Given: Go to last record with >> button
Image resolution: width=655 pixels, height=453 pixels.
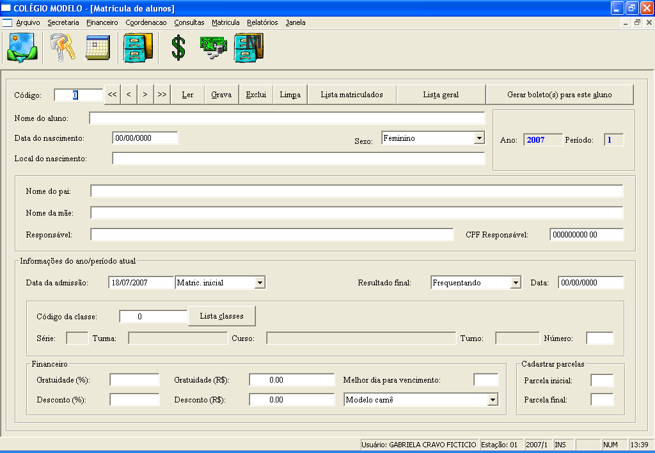Looking at the screenshot, I should pos(162,95).
